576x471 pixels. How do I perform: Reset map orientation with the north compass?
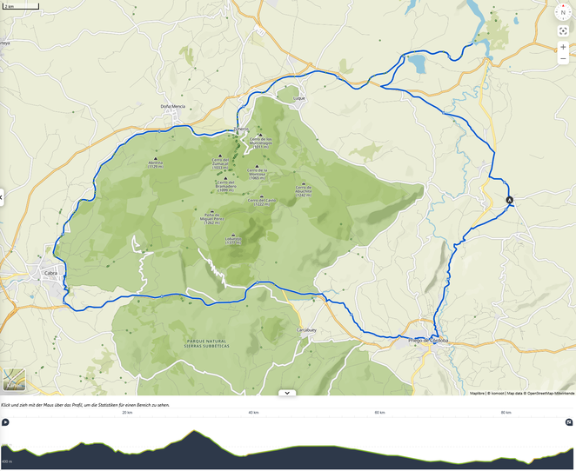pyautogui.click(x=563, y=12)
